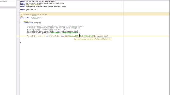The width and height of the screenshot is (170, 95).
Task: Click the http://127.0.0.1:4723/wd/hub string
Action: [81, 36]
